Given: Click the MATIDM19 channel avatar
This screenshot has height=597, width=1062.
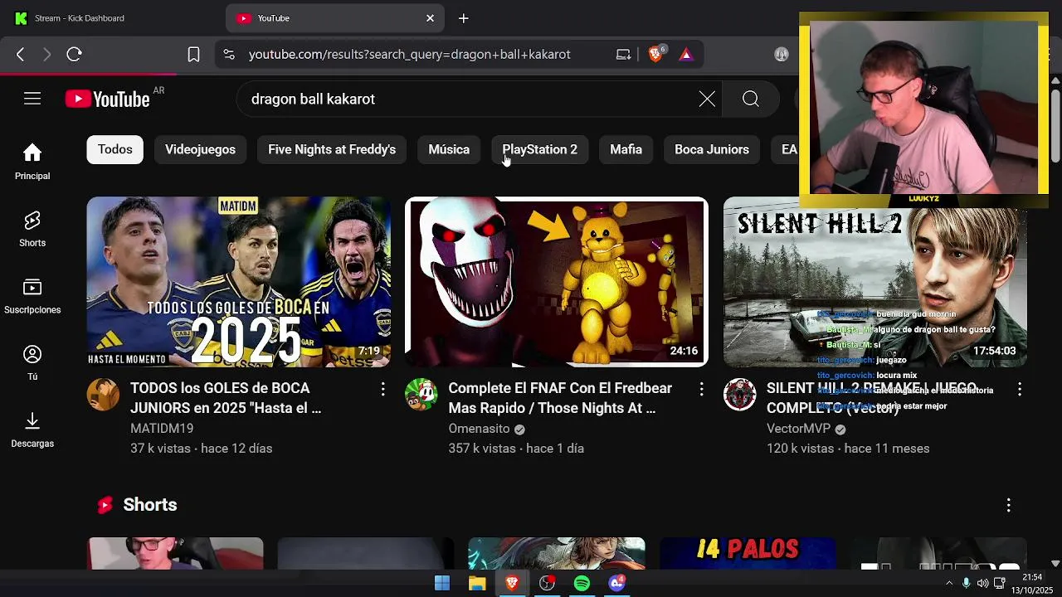Looking at the screenshot, I should click(x=103, y=395).
